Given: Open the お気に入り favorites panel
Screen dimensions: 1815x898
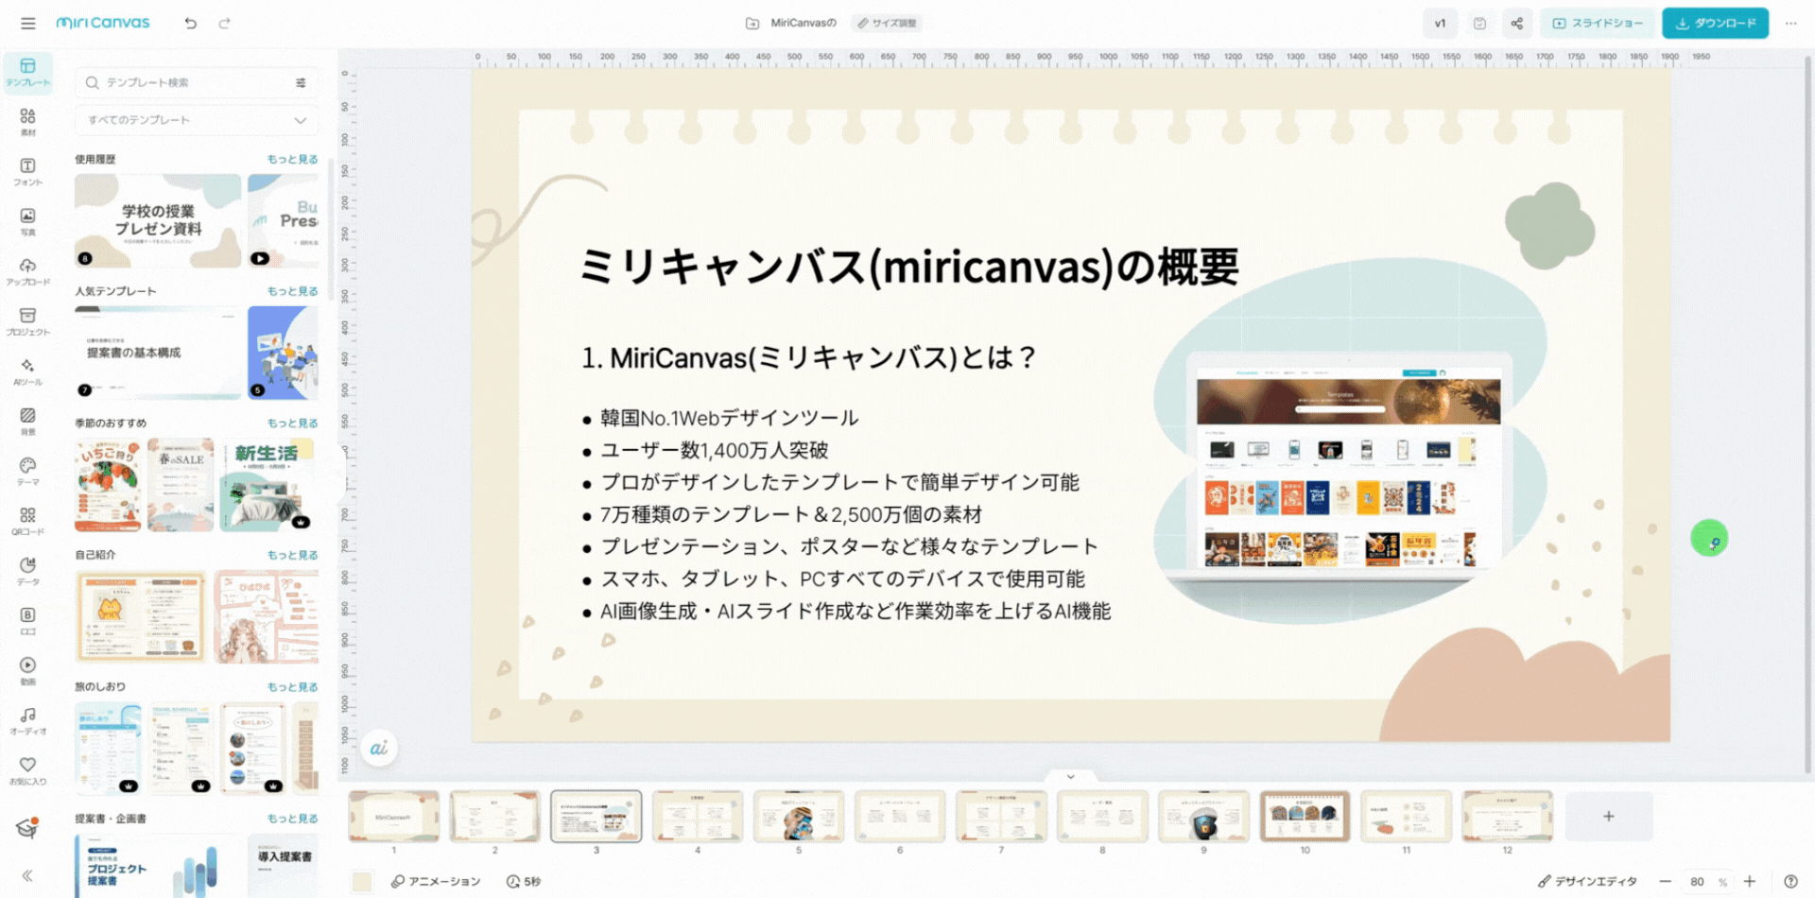Looking at the screenshot, I should (27, 771).
